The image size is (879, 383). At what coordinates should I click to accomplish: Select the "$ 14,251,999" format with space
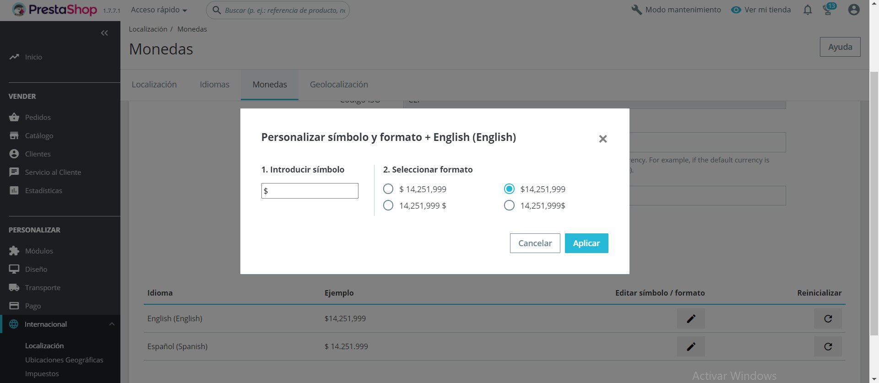coord(388,189)
